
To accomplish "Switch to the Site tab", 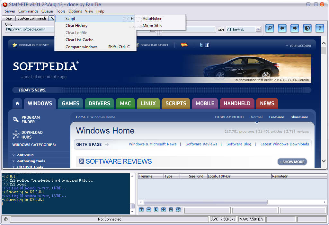I will 9,18.
